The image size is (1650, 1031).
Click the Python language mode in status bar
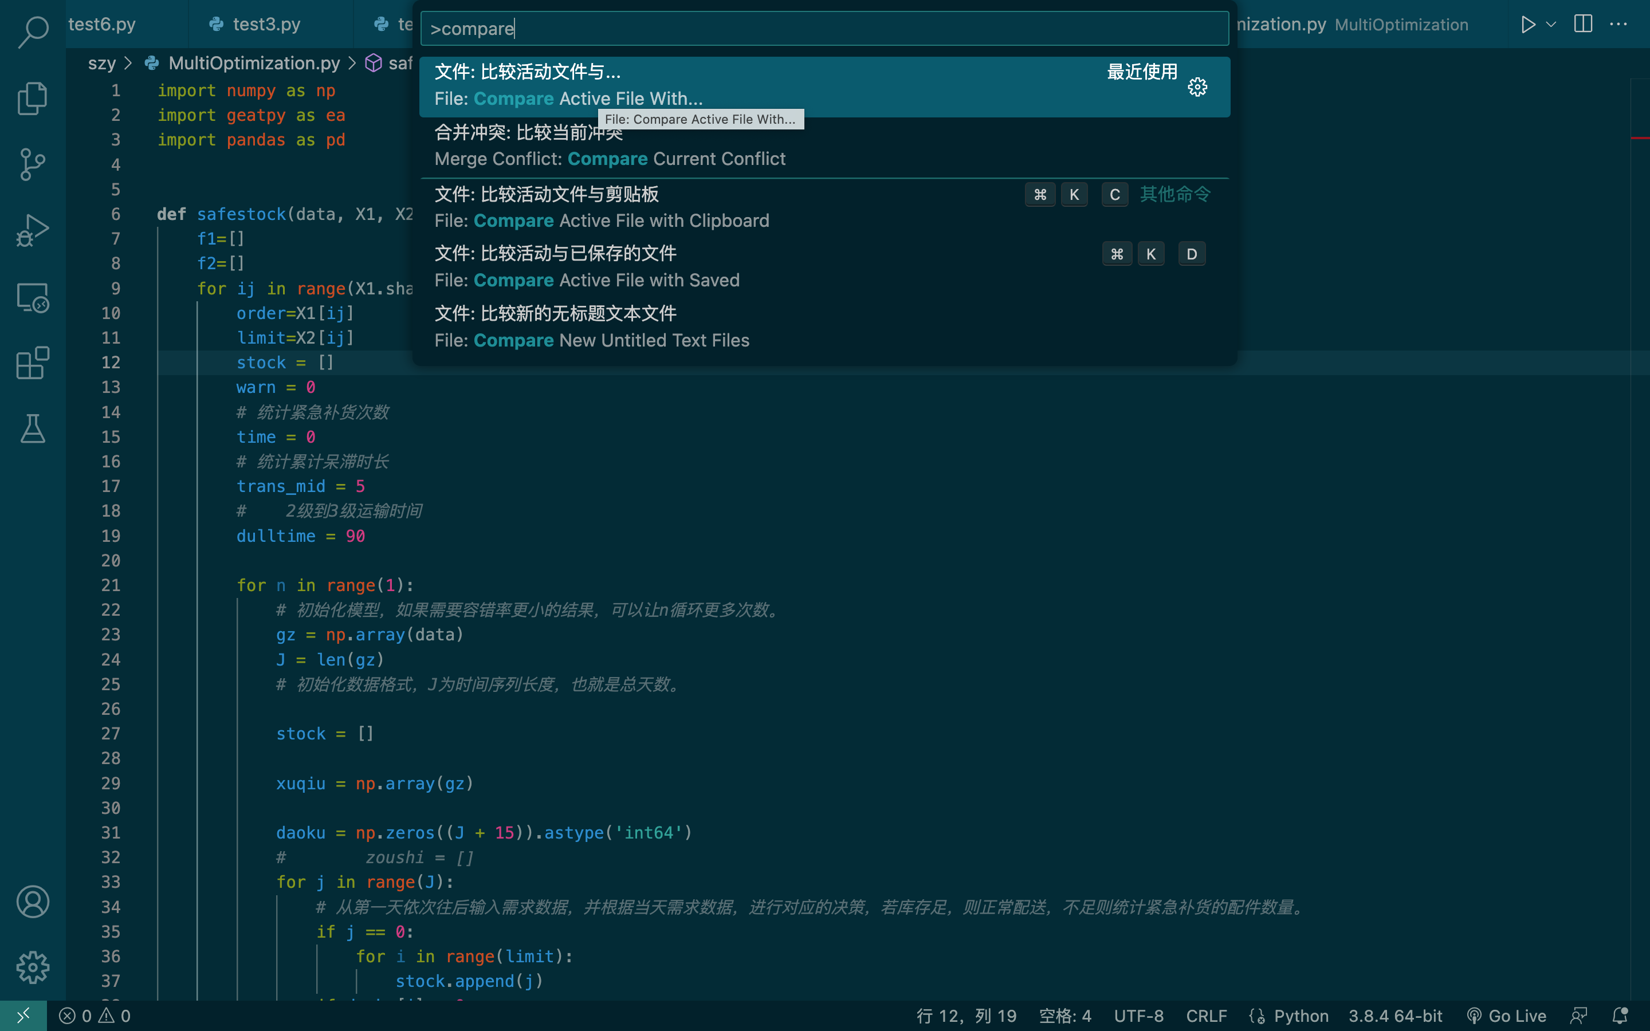tap(1300, 1016)
